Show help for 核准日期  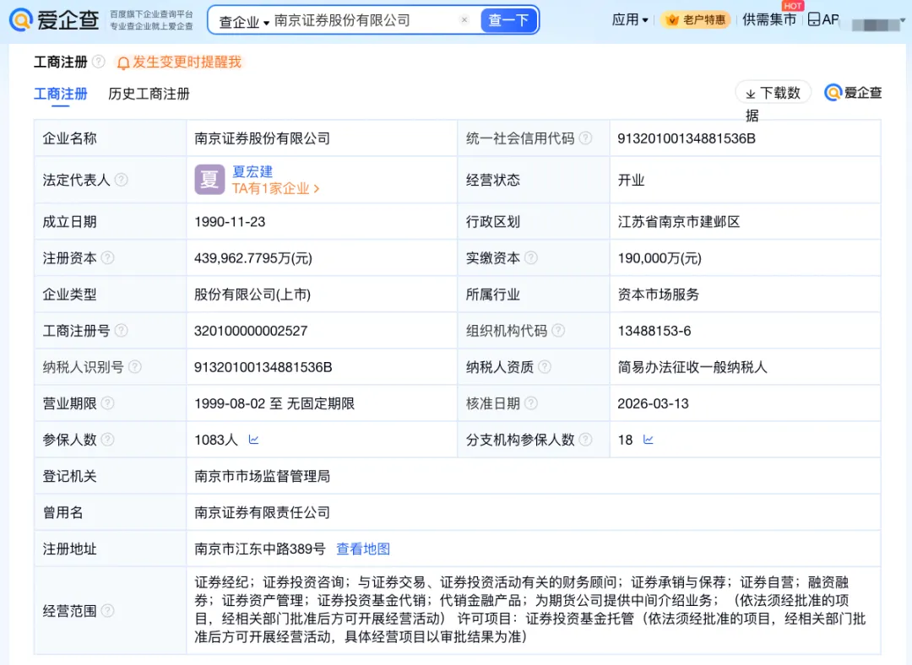click(x=531, y=403)
